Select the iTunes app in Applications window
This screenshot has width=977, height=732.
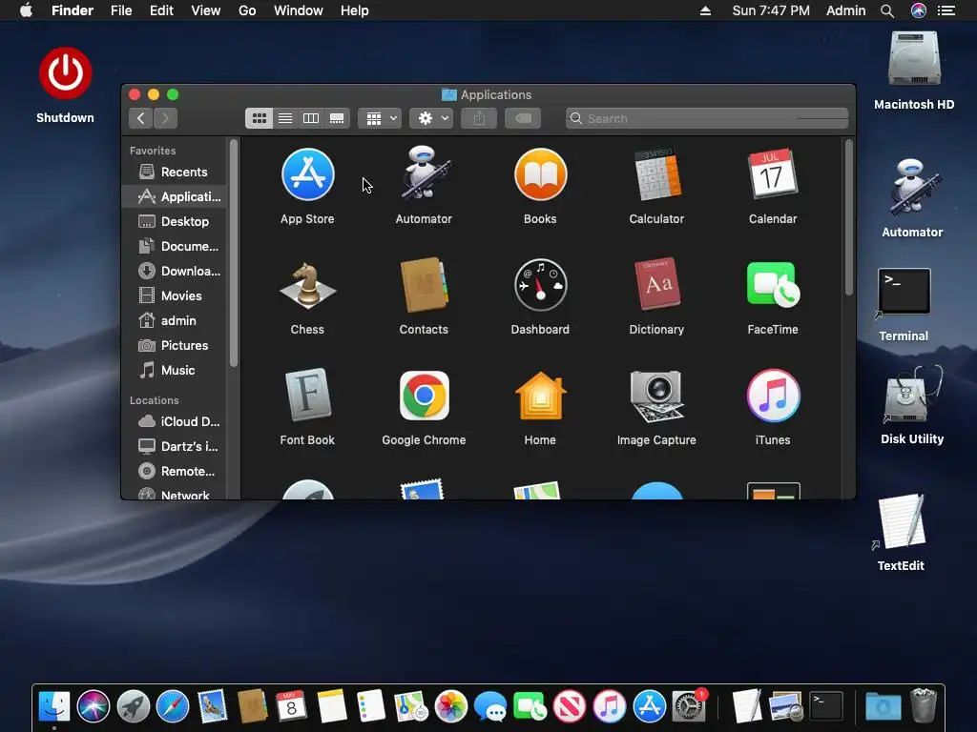[773, 396]
